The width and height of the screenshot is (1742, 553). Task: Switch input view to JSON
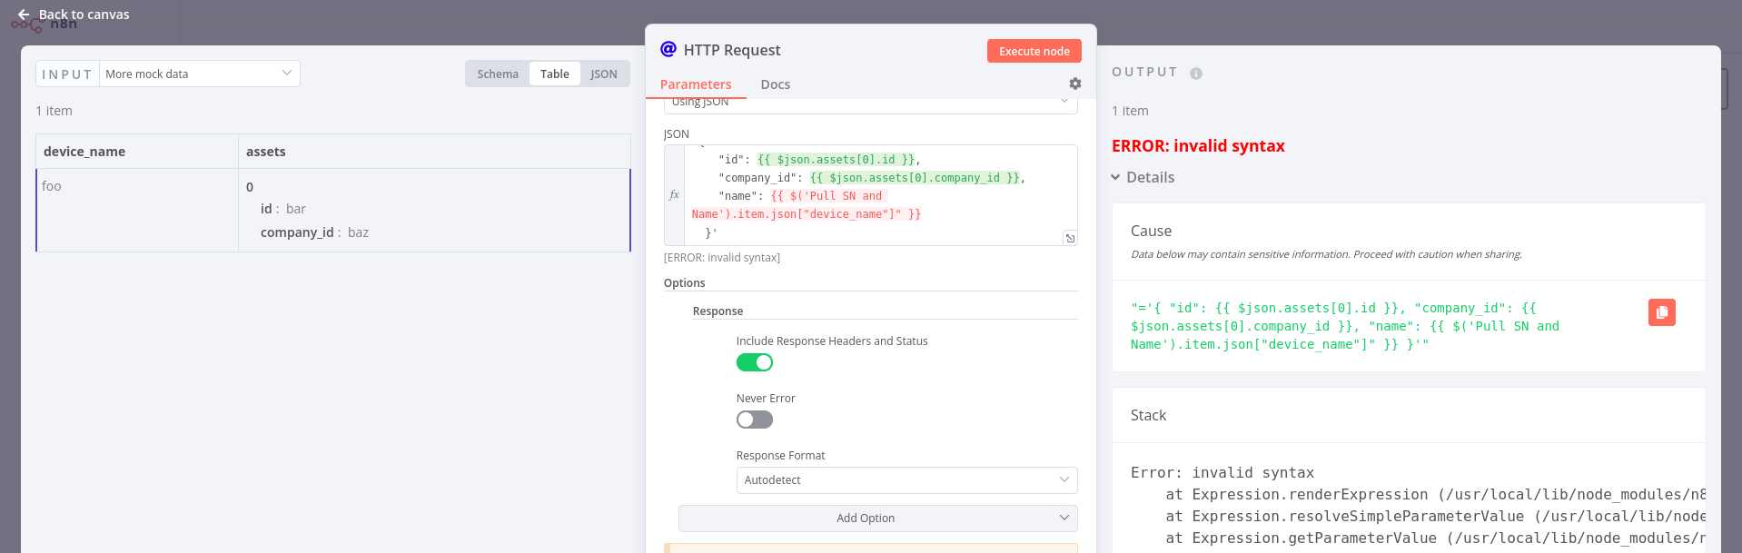[x=603, y=74]
